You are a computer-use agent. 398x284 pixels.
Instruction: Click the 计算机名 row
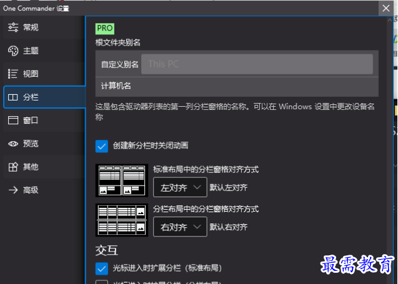click(x=237, y=87)
